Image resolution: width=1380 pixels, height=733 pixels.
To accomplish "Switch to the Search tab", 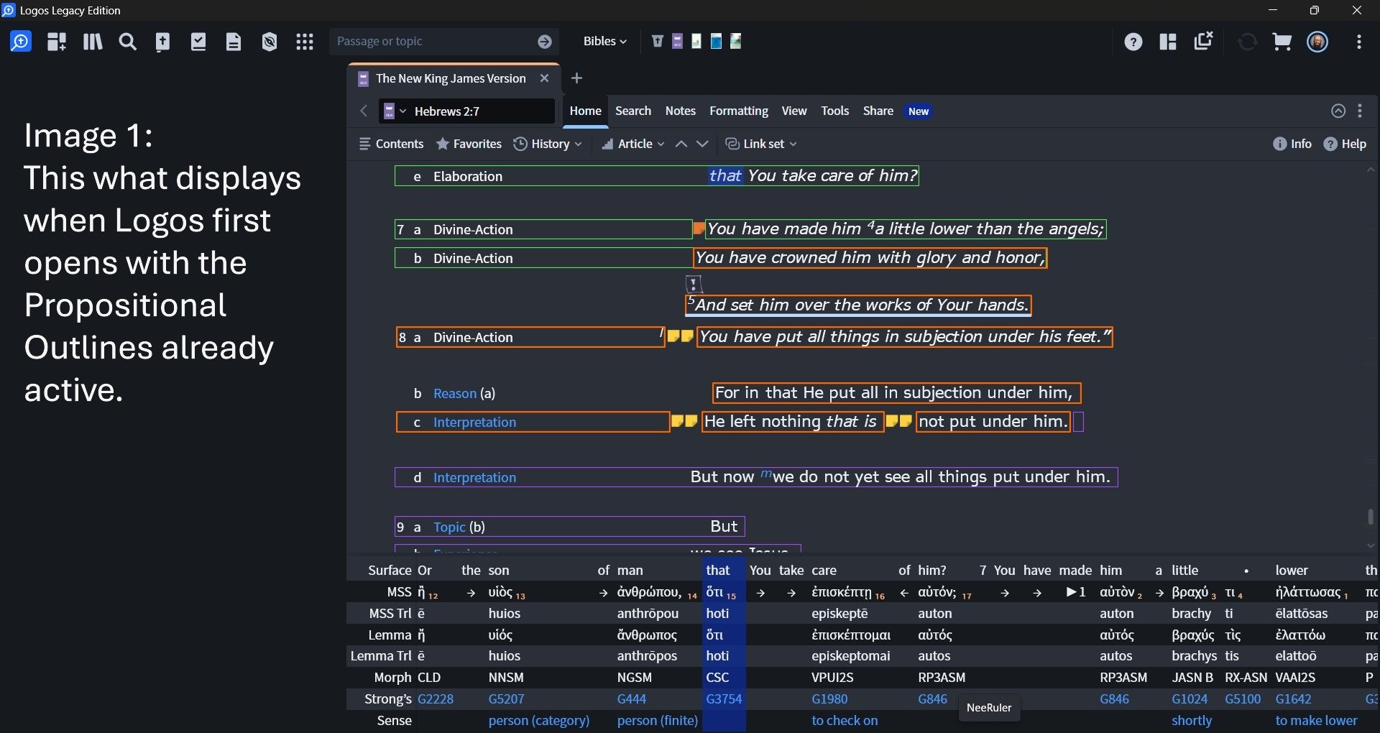I will (x=633, y=111).
